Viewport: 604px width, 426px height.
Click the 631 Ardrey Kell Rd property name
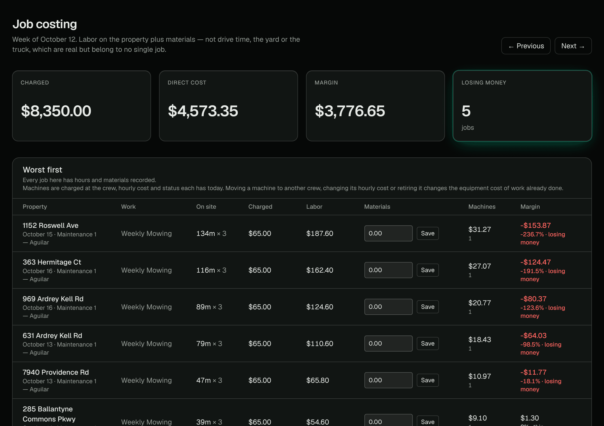52,336
